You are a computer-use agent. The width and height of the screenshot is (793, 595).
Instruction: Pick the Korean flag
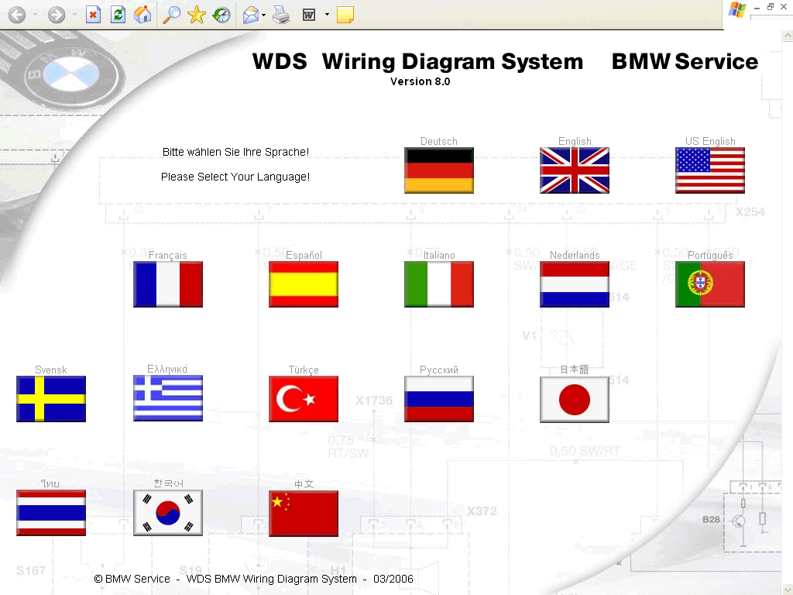(168, 513)
